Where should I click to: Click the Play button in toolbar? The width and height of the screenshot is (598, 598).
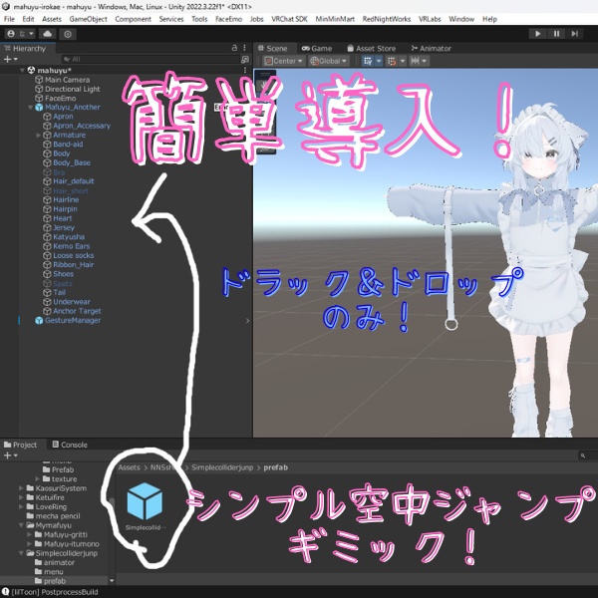[x=538, y=34]
